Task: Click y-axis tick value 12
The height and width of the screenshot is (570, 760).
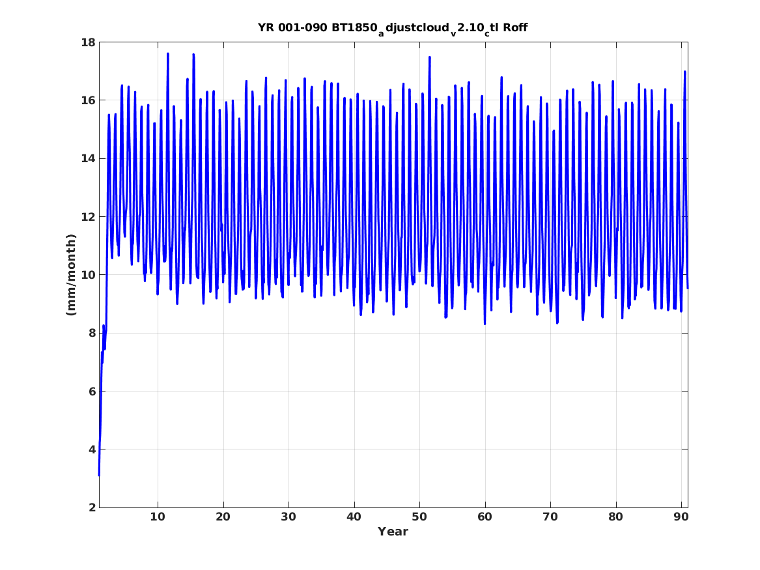Action: pyautogui.click(x=88, y=217)
